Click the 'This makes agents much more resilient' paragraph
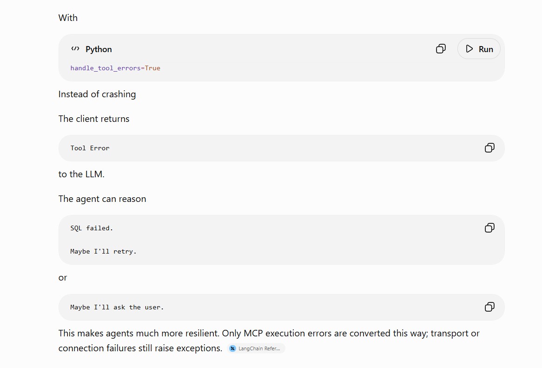The height and width of the screenshot is (368, 542). pyautogui.click(x=269, y=341)
